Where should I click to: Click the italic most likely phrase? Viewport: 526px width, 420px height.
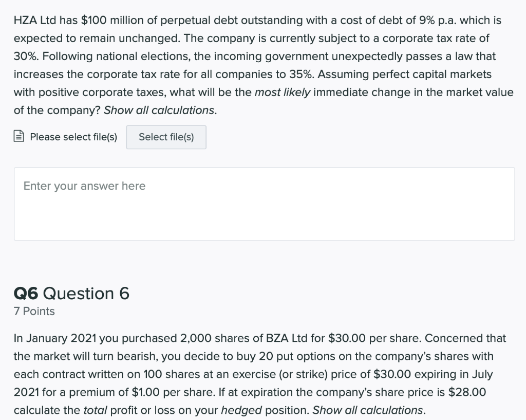click(283, 92)
